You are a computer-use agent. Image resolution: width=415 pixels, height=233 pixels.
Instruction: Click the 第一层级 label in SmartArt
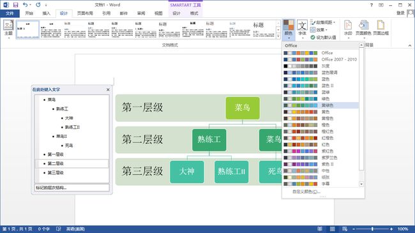(142, 107)
